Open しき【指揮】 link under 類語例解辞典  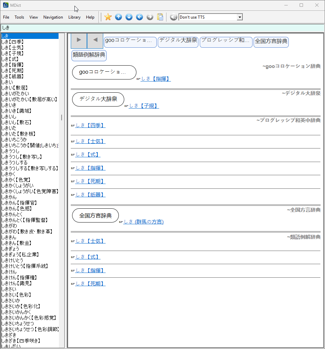pyautogui.click(x=90, y=271)
